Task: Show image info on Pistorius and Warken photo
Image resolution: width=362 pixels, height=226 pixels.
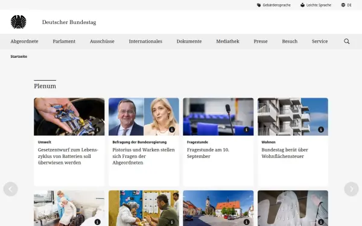Action: [x=172, y=130]
